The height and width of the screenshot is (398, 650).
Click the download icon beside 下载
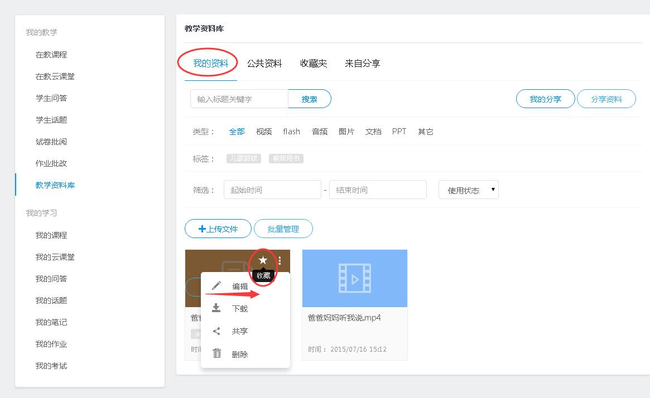216,308
